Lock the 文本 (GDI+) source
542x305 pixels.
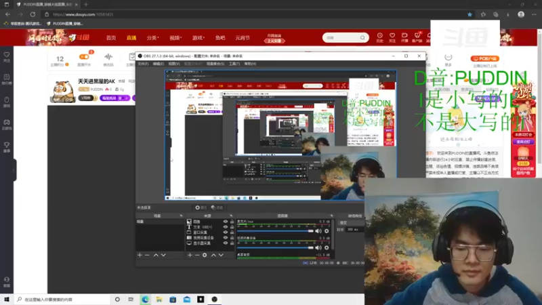click(232, 227)
